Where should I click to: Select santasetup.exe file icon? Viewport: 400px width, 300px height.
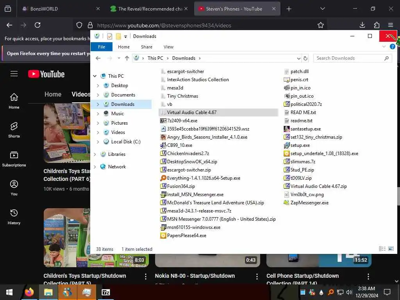point(286,129)
